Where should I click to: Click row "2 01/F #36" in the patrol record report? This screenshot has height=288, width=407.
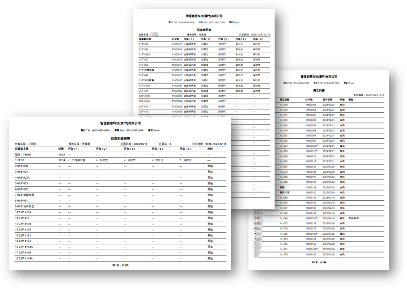point(120,166)
